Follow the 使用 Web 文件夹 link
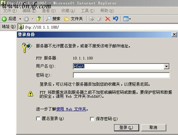178x135 pixels. [x=71, y=109]
